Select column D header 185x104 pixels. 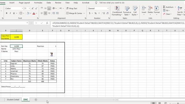pos(29,31)
